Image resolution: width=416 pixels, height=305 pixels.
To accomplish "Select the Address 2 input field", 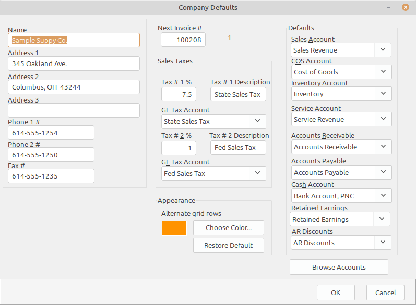I will [74, 87].
